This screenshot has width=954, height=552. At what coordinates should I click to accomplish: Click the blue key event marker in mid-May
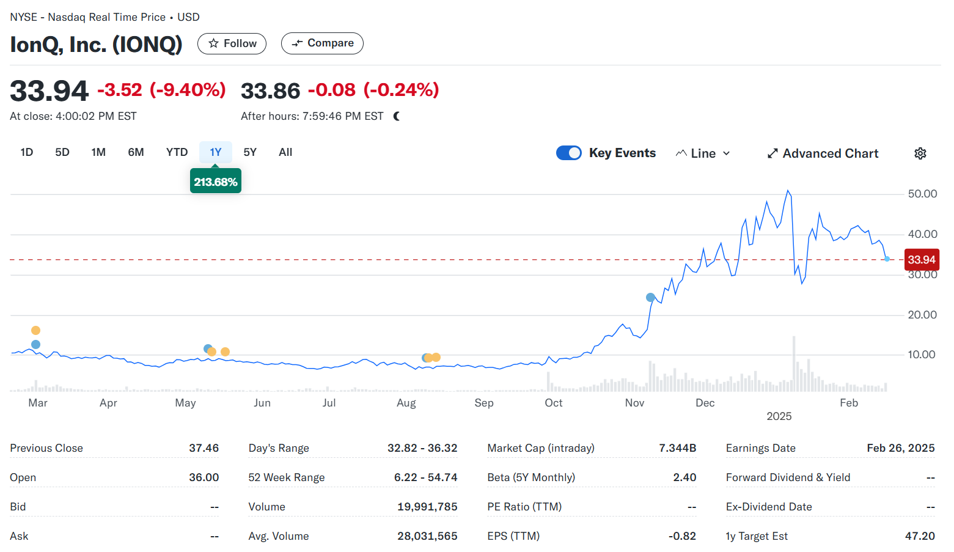click(208, 348)
